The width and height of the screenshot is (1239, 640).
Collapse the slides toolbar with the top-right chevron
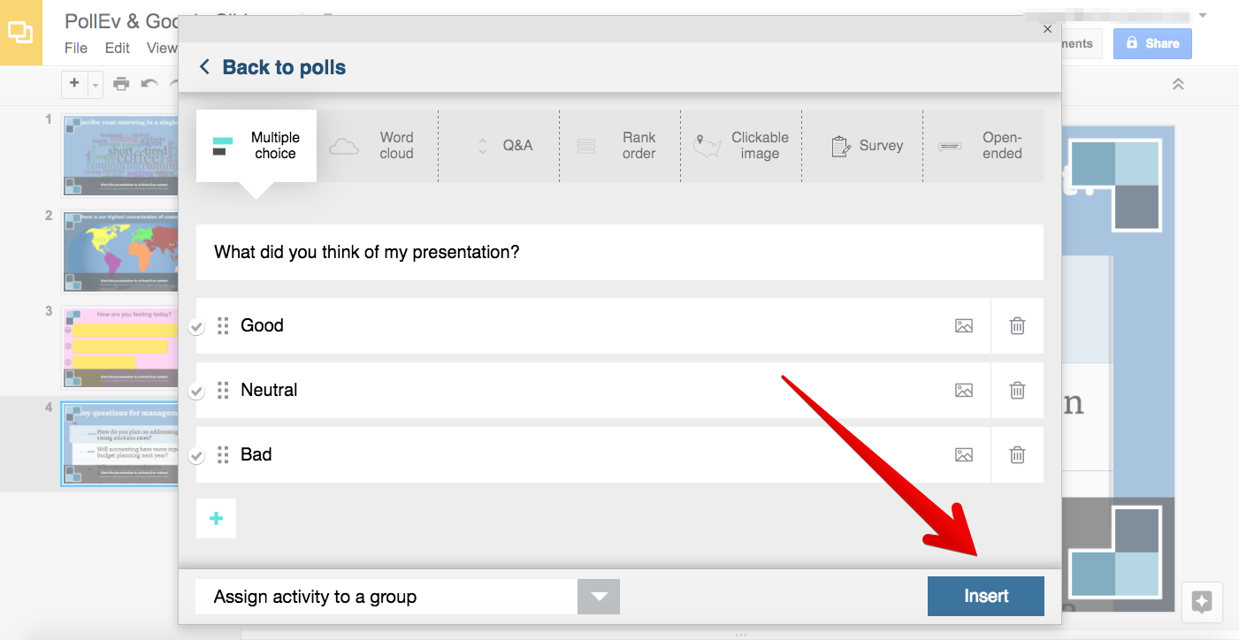point(1177,84)
